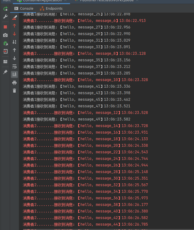Move up the stack trace
The image size is (194, 230).
click(x=14, y=50)
